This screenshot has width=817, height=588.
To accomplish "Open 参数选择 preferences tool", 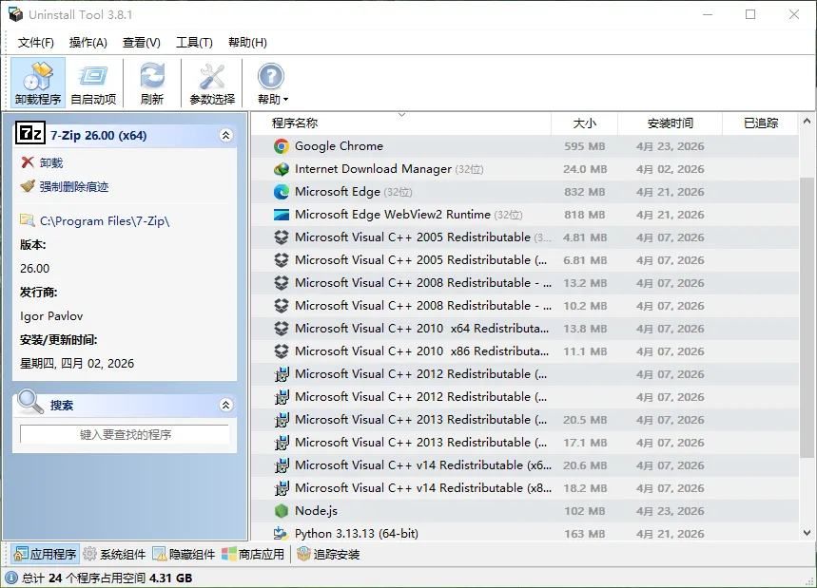I will coord(212,83).
